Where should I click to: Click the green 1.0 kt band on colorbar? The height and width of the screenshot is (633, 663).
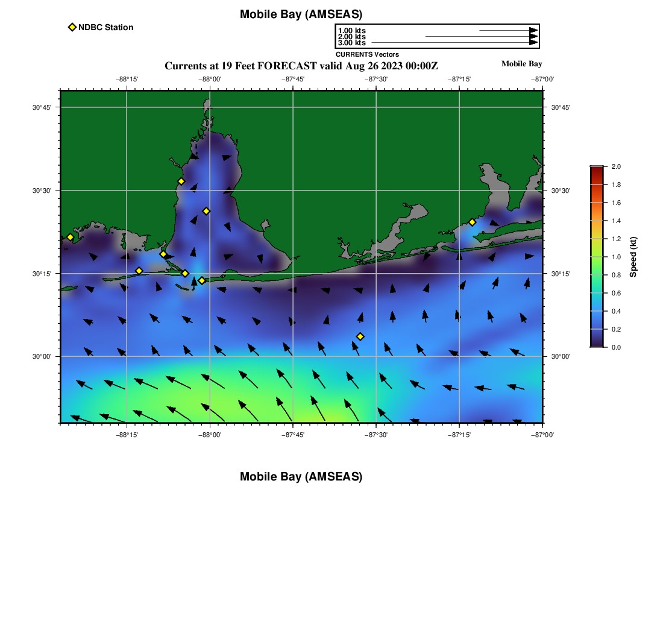click(597, 257)
